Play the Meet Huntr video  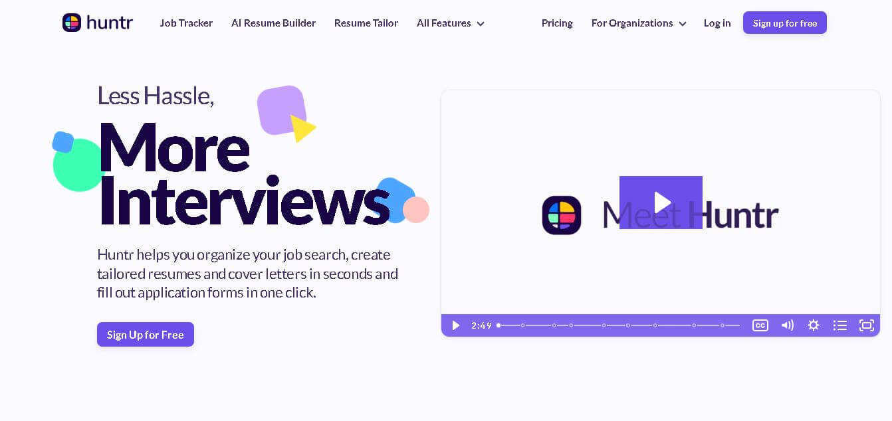661,203
